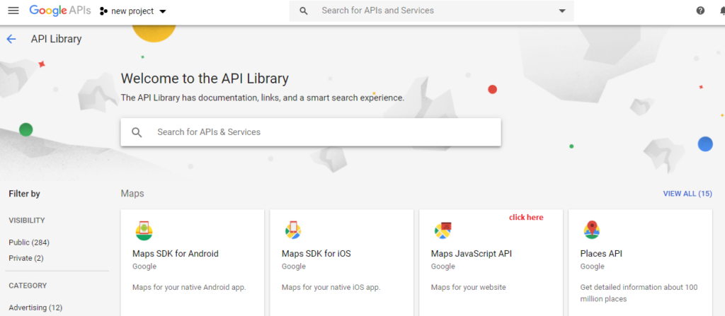The image size is (725, 316).
Task: Open Maps SDK for iOS card title
Action: click(x=316, y=254)
